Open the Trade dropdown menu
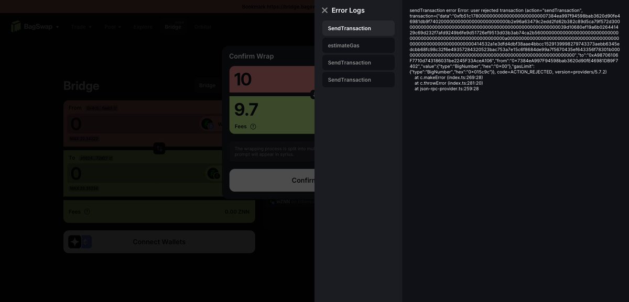 tap(81, 27)
